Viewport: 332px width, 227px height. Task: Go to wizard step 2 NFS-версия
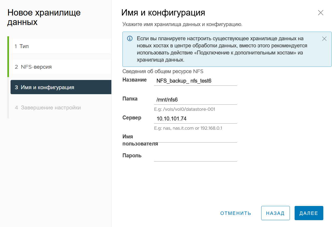61,67
